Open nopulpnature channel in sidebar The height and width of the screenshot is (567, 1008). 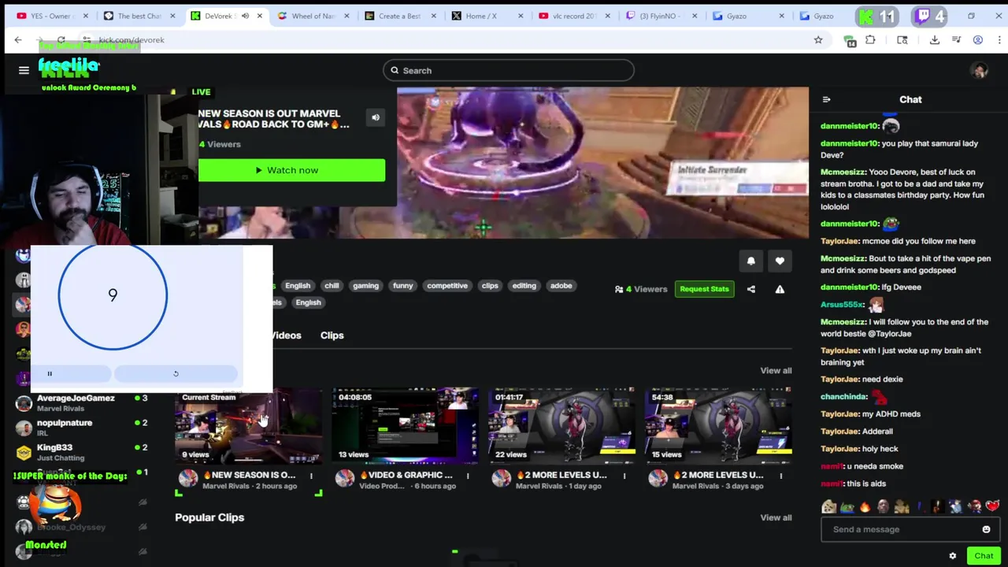pos(82,428)
